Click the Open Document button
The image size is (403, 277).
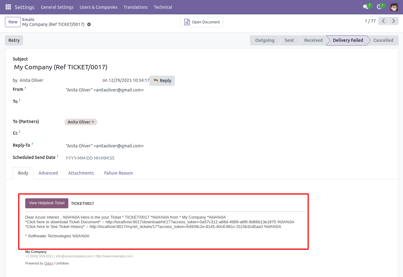pos(202,22)
